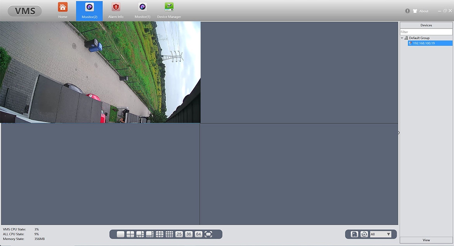The height and width of the screenshot is (246, 454).
Task: Click the exclamation info icon near About
Action: 407,11
